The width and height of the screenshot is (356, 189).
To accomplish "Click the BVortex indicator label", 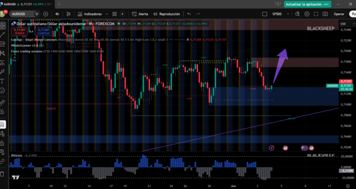I will coord(17,156).
